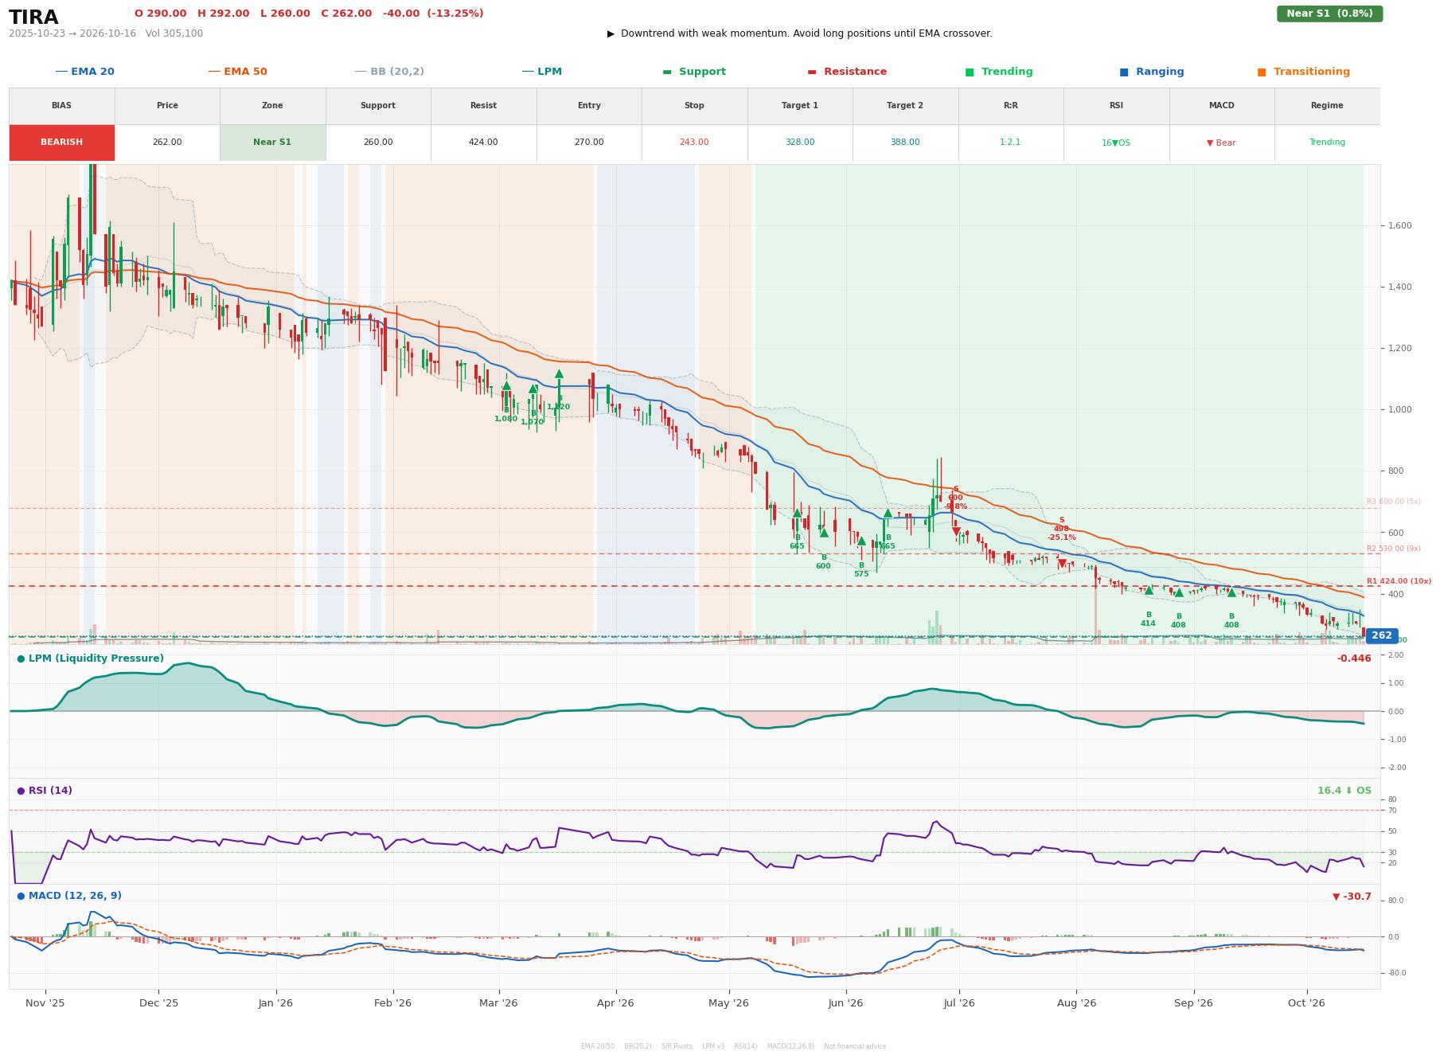Click the LPM (Liquidity Pressure) panel title
1440x1059 pixels.
pos(90,658)
